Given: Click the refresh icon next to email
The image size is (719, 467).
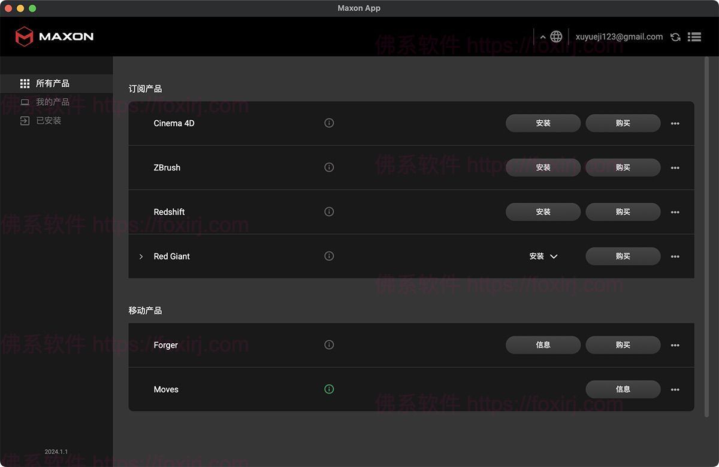Looking at the screenshot, I should 675,37.
